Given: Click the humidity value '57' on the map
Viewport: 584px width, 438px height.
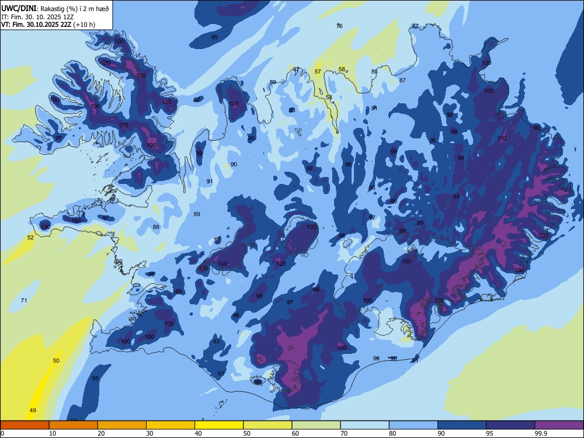Looking at the screenshot, I should pos(318,71).
